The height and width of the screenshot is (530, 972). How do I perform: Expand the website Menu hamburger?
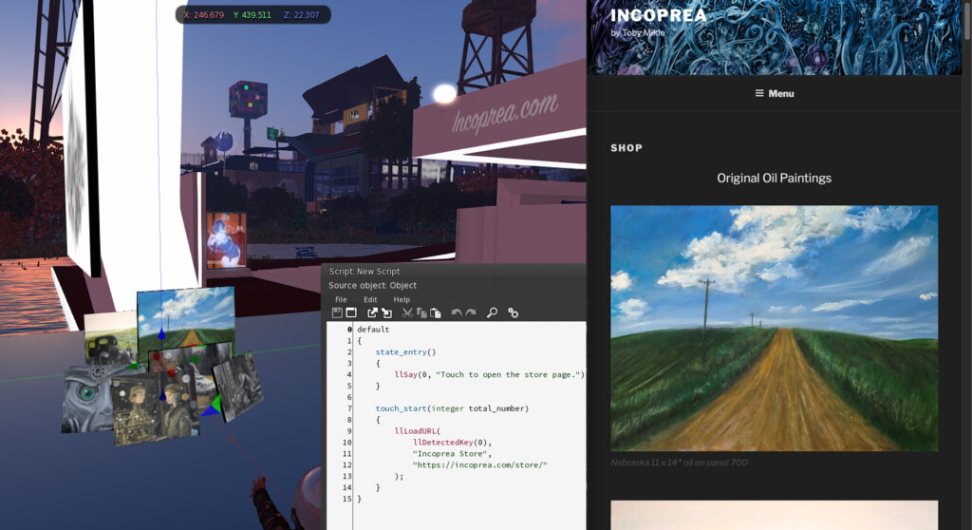click(775, 93)
